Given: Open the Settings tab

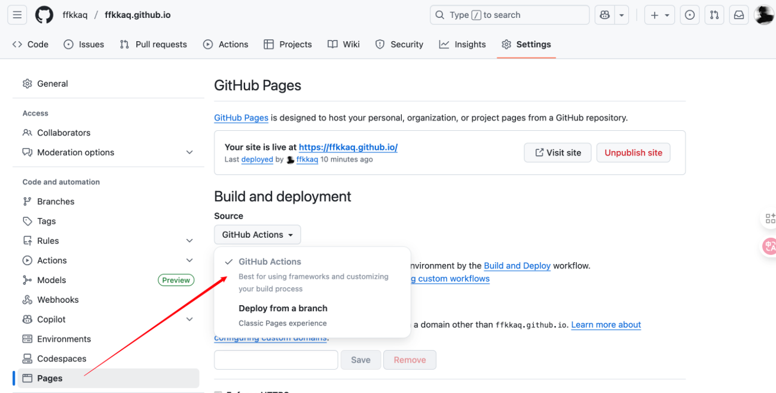Looking at the screenshot, I should (x=526, y=44).
